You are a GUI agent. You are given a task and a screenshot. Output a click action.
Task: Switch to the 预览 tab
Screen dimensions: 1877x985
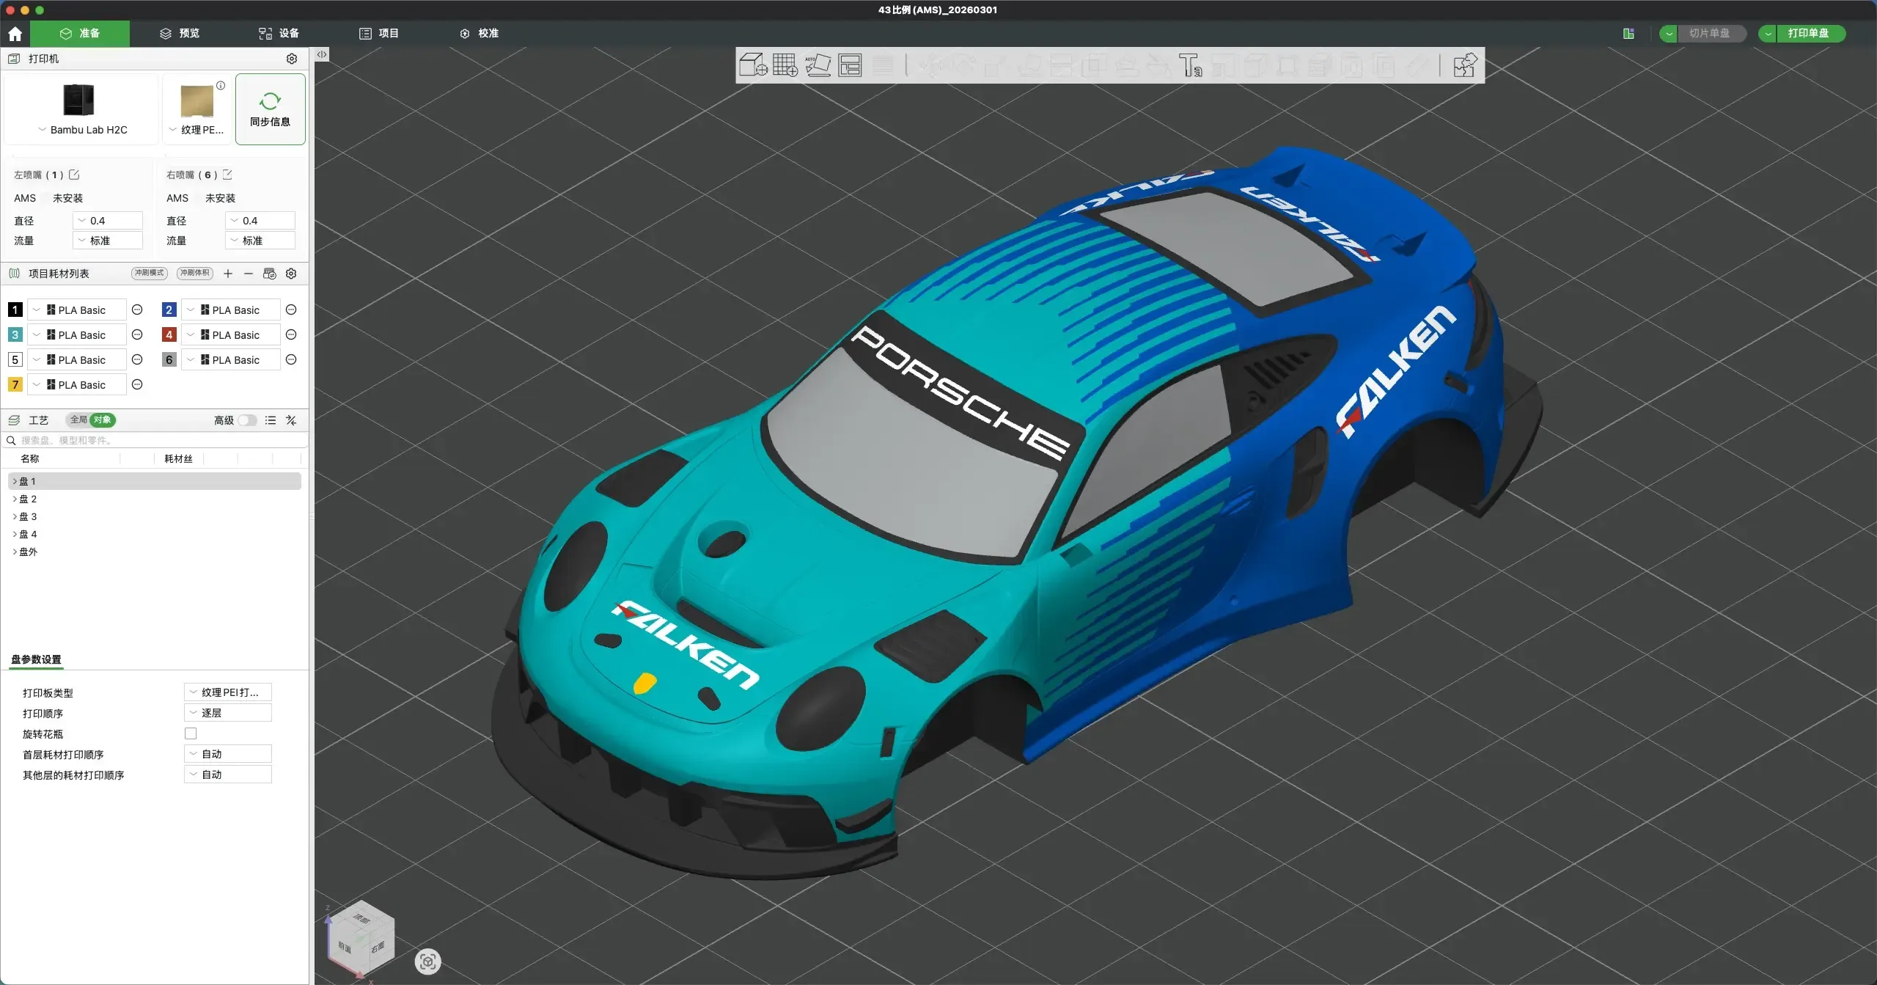(x=180, y=34)
